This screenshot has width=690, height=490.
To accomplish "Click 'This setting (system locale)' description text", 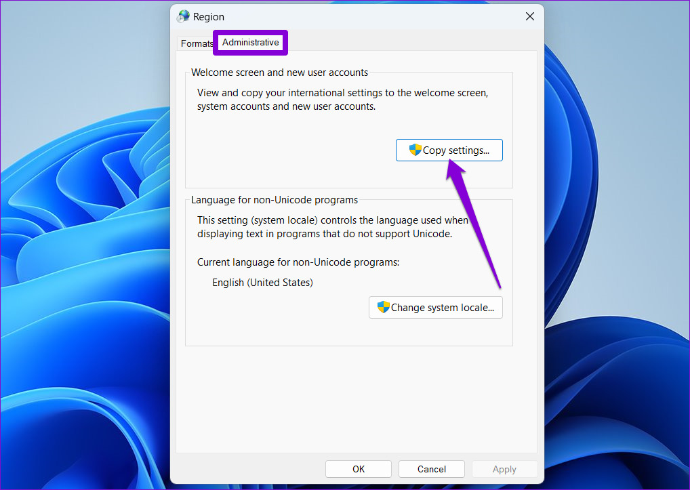I will tap(332, 227).
